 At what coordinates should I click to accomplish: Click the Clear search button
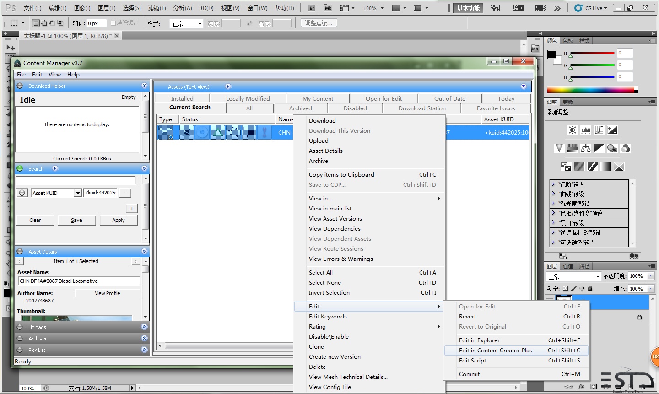click(35, 220)
